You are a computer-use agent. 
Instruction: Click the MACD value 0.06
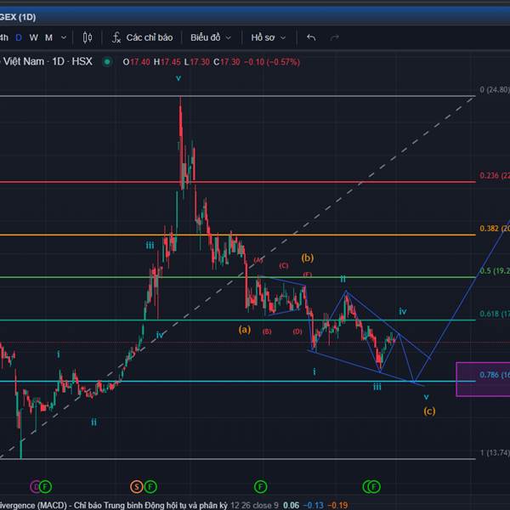[x=291, y=506]
